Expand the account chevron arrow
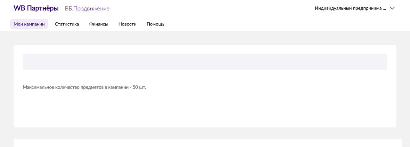410x147 pixels. tap(392, 8)
